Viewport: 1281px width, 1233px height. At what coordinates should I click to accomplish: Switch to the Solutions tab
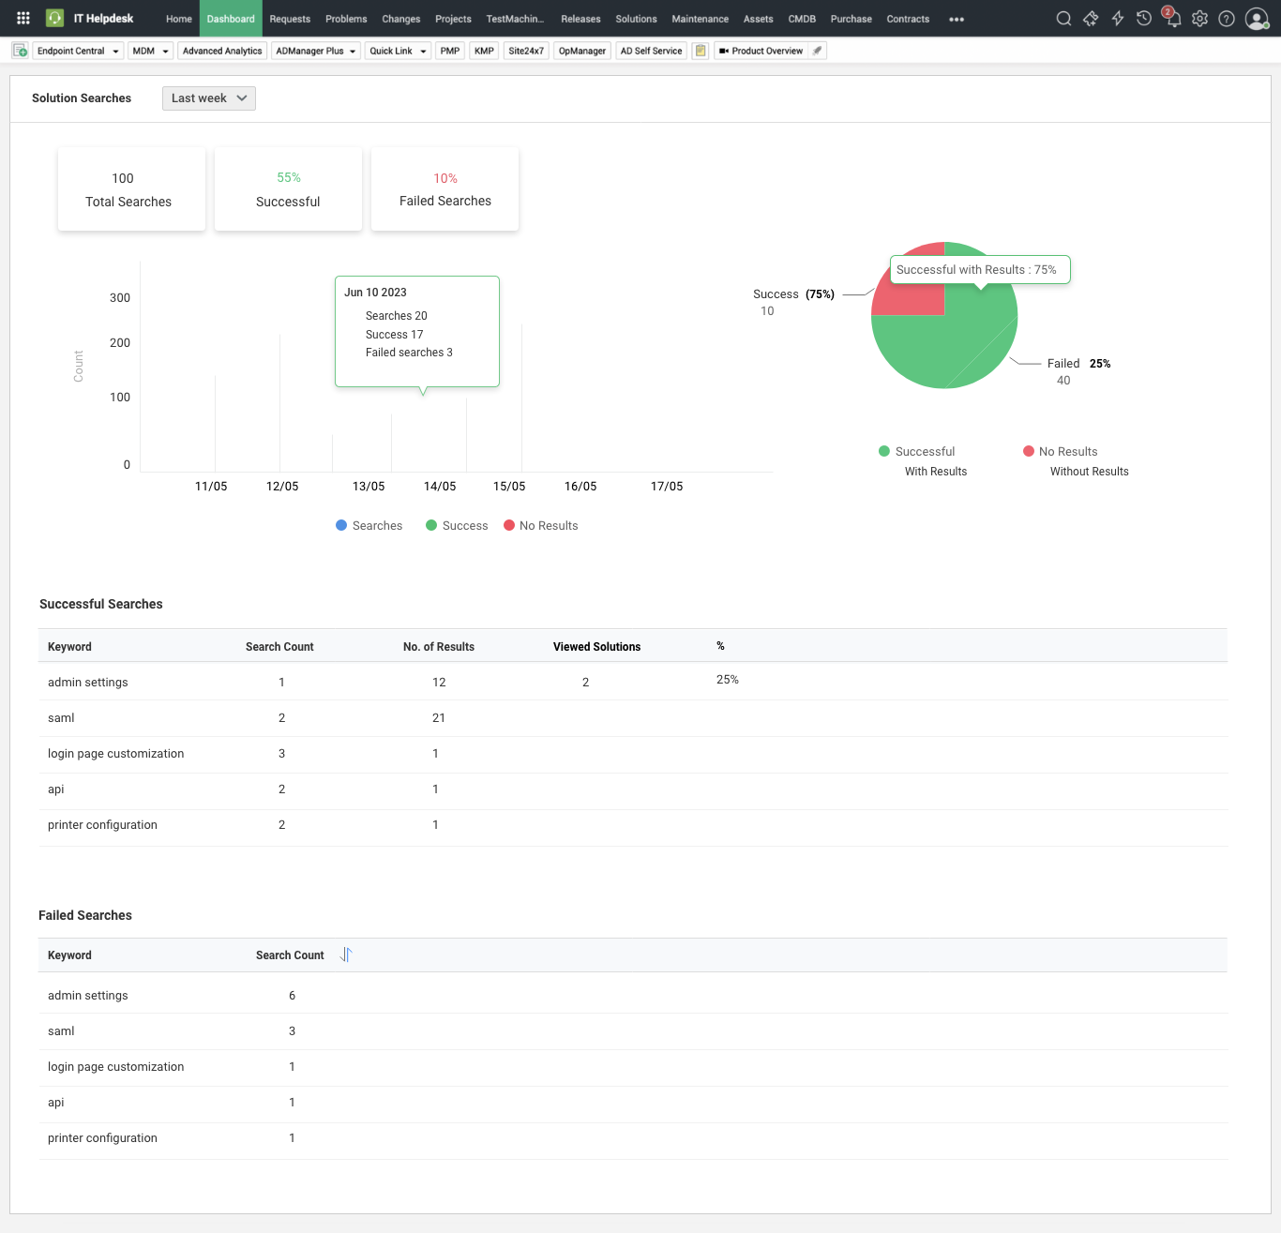(x=636, y=19)
